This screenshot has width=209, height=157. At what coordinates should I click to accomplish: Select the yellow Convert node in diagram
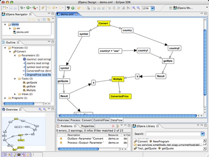click(x=104, y=23)
